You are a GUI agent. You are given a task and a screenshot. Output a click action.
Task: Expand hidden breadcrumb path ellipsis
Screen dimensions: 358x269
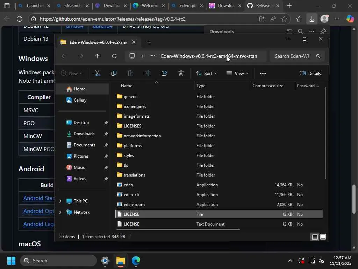click(x=153, y=56)
